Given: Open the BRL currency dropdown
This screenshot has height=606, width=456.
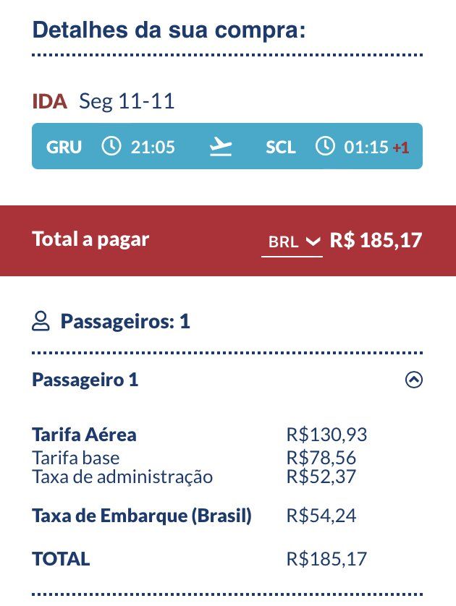Looking at the screenshot, I should click(x=292, y=242).
